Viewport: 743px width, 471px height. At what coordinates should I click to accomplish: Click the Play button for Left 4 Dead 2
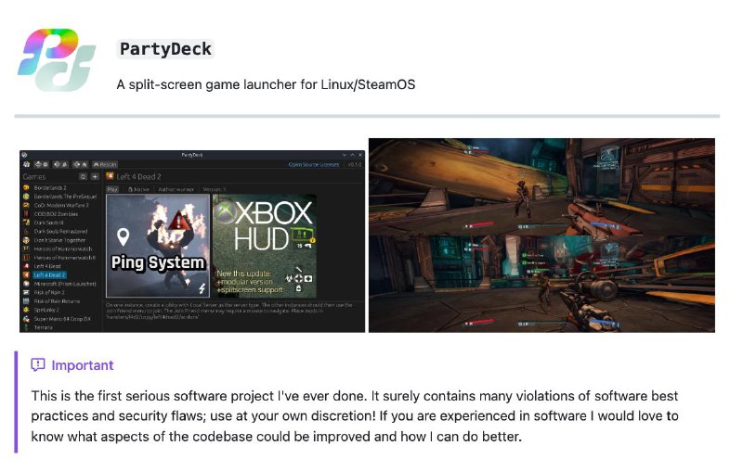tap(112, 189)
